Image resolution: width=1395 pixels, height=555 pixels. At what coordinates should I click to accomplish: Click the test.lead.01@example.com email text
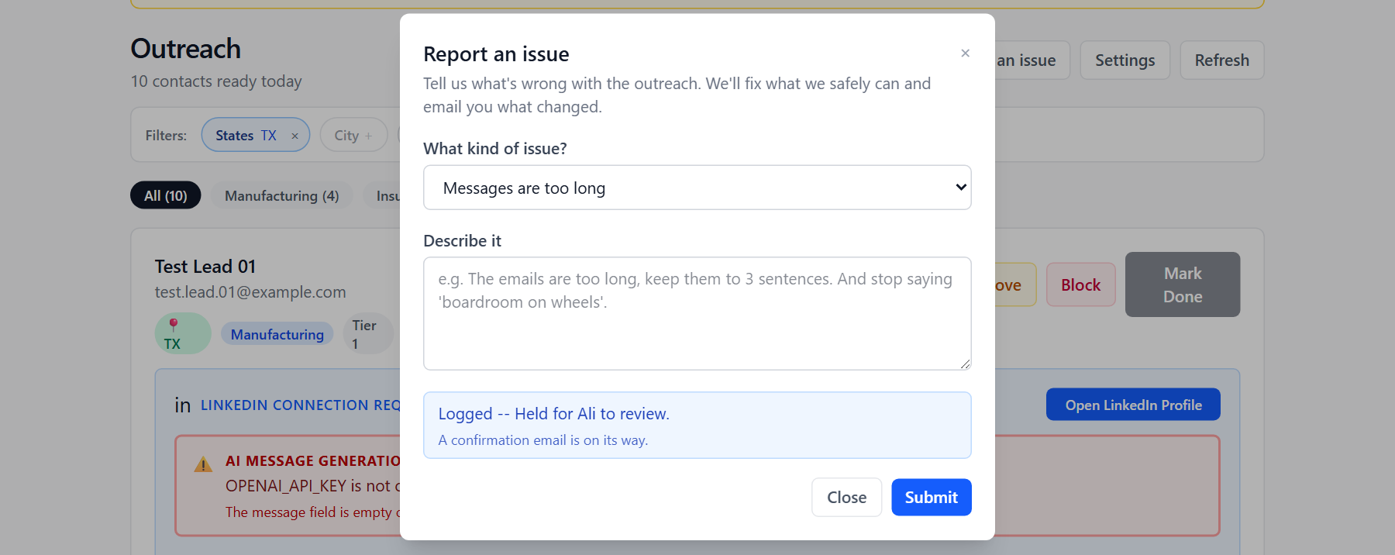[x=250, y=292]
